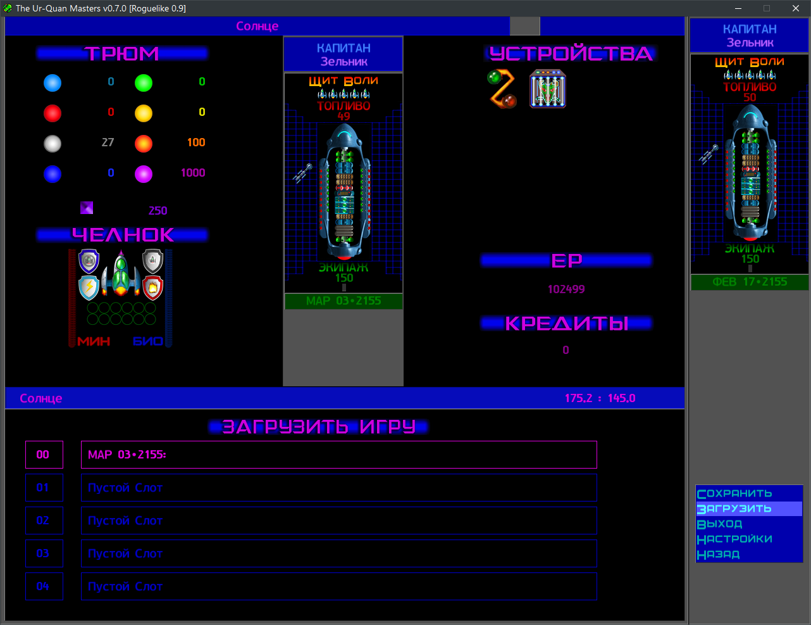Click the bio data count 250
Image resolution: width=811 pixels, height=625 pixels.
[x=158, y=211]
